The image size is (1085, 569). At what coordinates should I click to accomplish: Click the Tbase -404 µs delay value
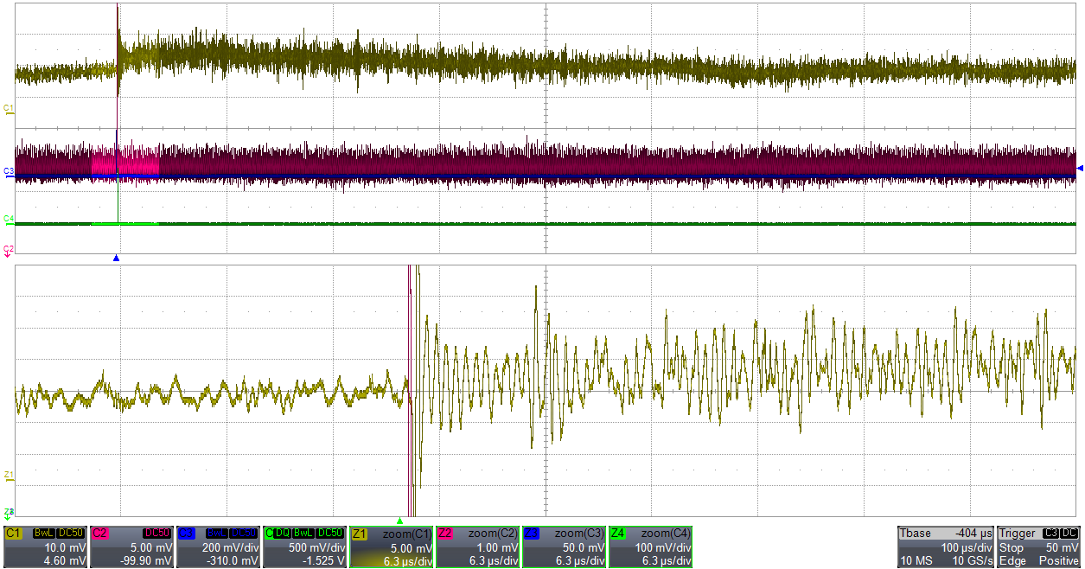(973, 534)
